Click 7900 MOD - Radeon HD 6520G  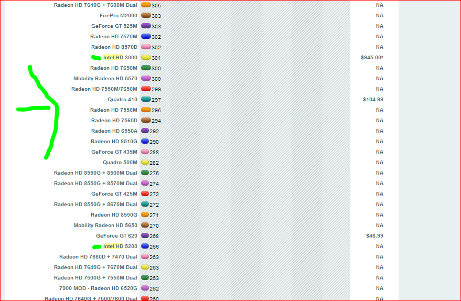98,288
